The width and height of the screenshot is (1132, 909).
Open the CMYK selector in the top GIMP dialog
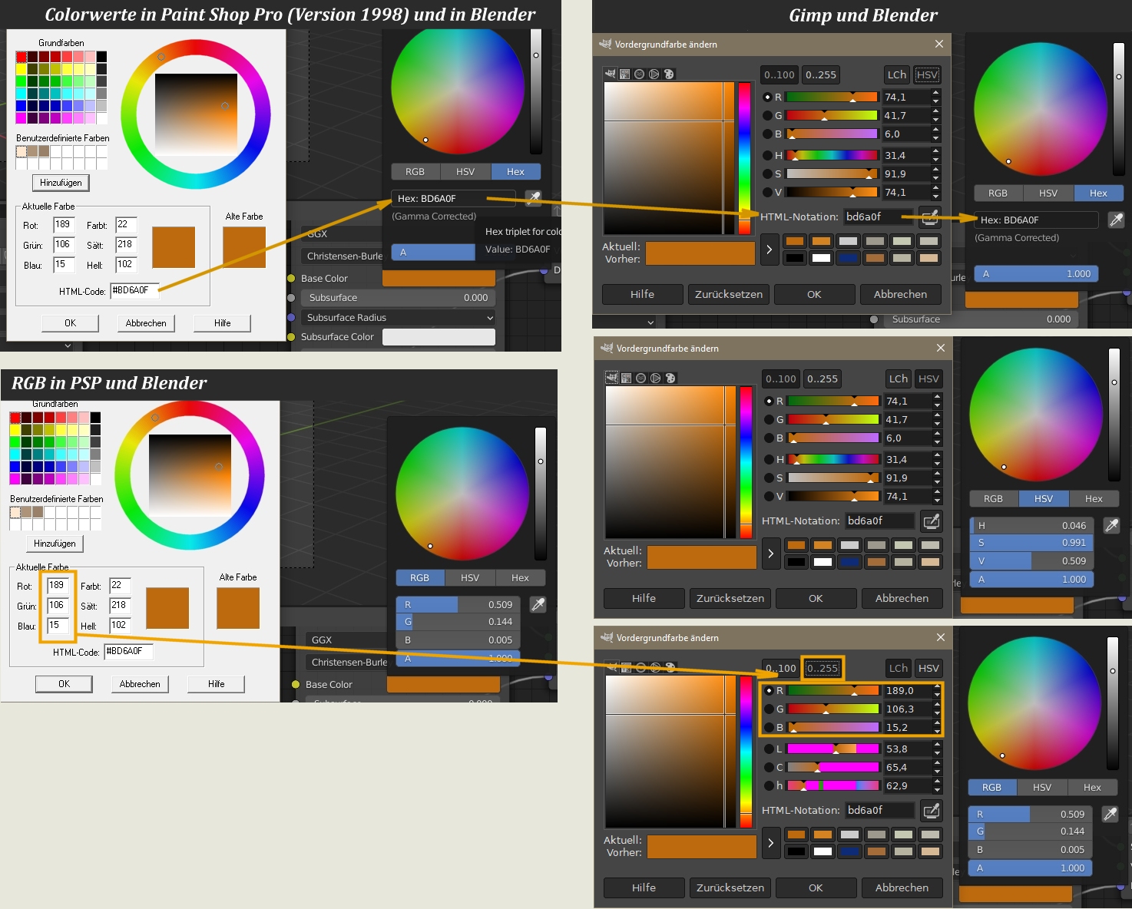(x=625, y=74)
